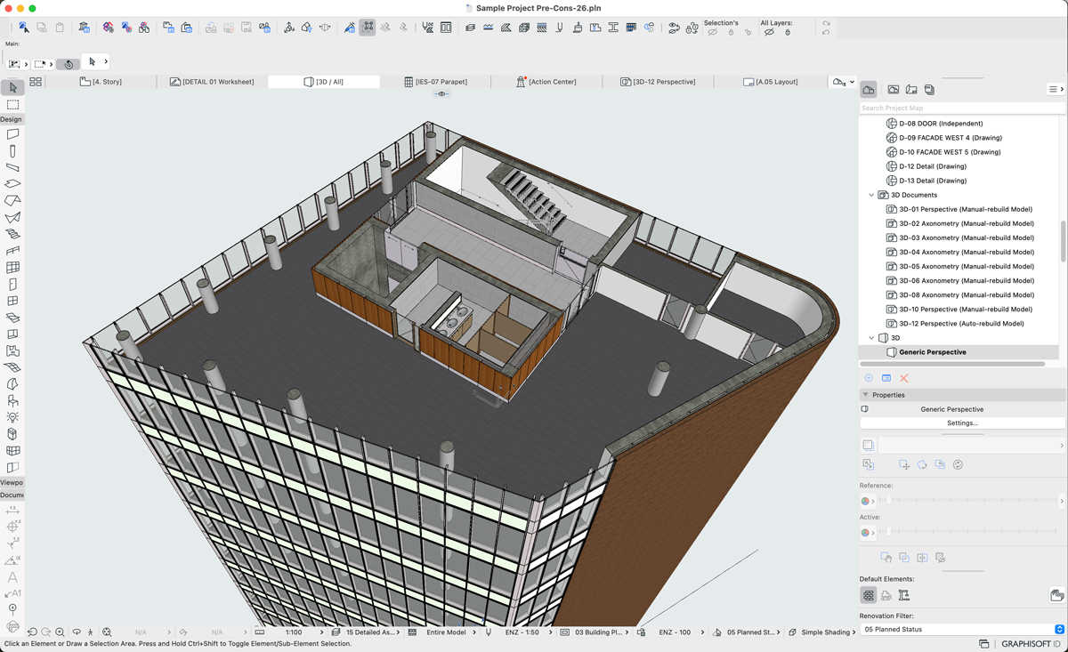Screen dimensions: 1068x652
Task: Switch Navigator to the View Map icon
Action: click(894, 90)
